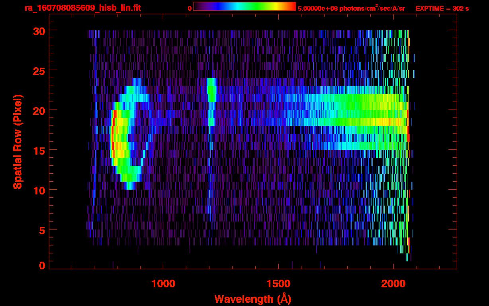This screenshot has height=306, width=489.
Task: Click the 0 spatial row tick label
Action: [41, 266]
